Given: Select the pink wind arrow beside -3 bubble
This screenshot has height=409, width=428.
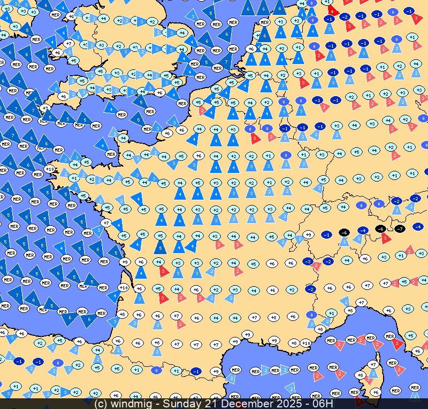Looking at the screenshot, I should (x=317, y=265).
